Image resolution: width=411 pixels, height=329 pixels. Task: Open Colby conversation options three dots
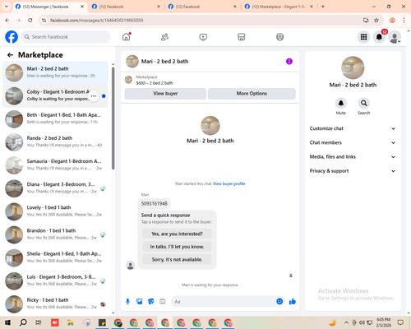point(94,96)
